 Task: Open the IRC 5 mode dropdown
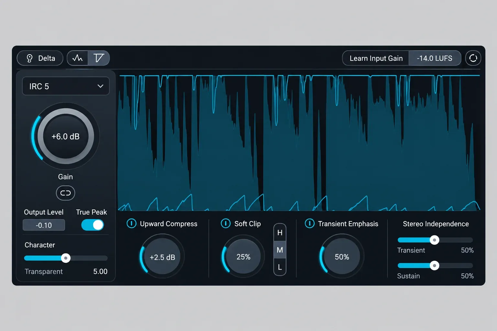tap(66, 86)
